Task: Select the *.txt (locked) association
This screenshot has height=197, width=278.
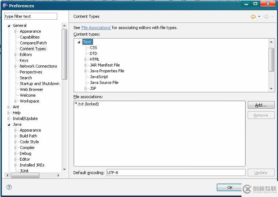Action: tap(87, 104)
